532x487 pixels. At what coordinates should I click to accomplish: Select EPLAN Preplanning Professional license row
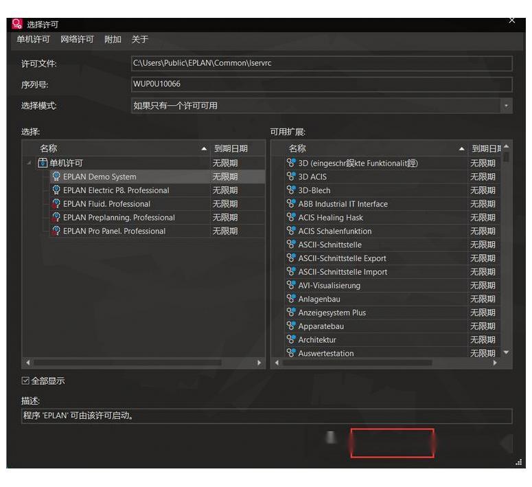[119, 218]
